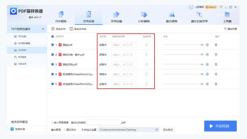This screenshot has height=139, width=247.
Task: Click the C:\Users\Administrator\Desktop path field
Action: click(x=129, y=130)
